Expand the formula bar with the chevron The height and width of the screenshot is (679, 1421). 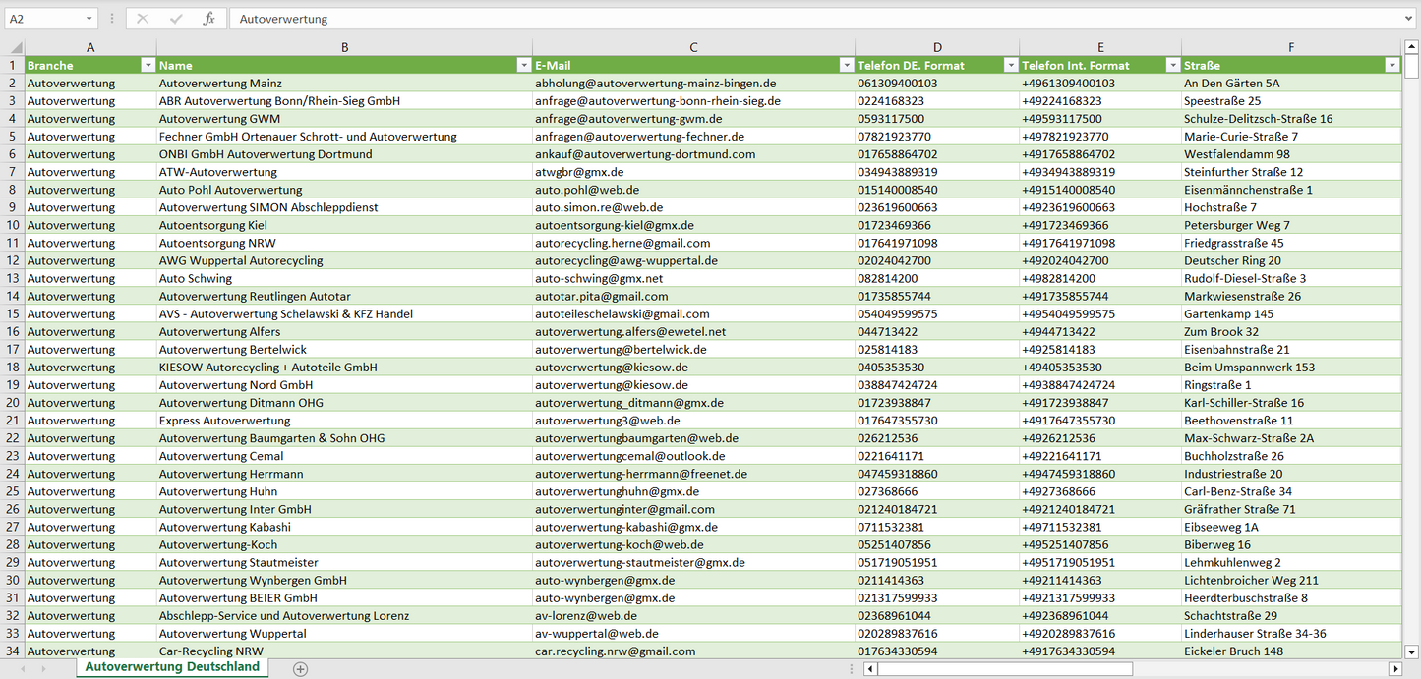1410,19
